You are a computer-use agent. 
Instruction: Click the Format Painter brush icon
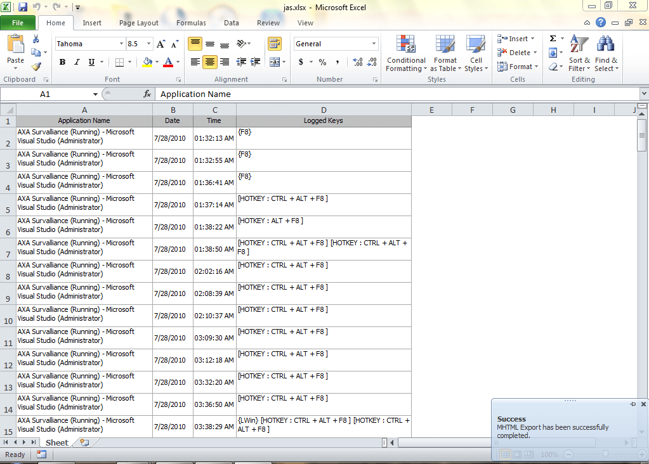(36, 67)
